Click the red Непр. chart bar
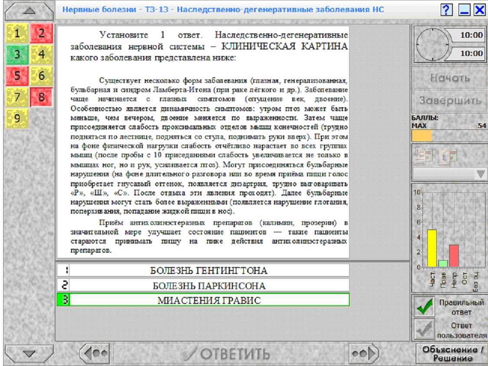 (454, 256)
